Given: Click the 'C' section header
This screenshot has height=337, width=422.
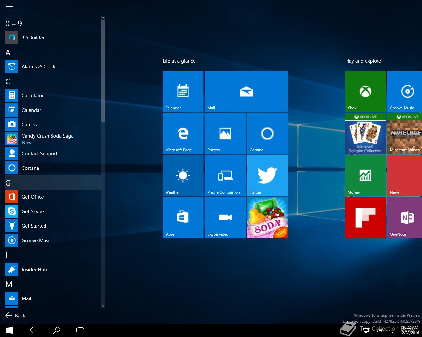Looking at the screenshot, I should (53, 81).
